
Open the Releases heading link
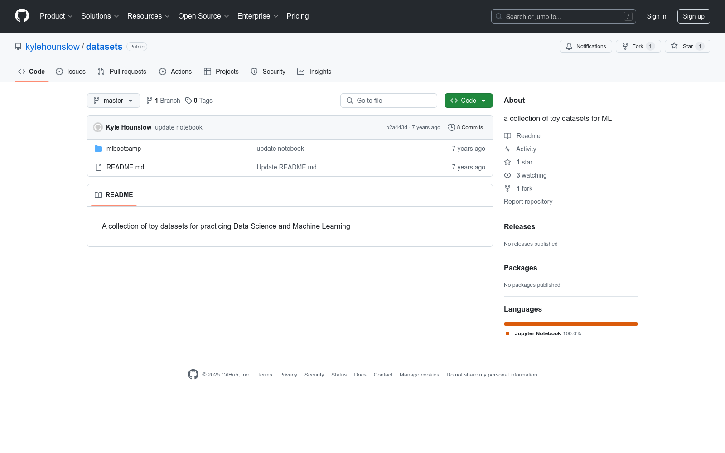click(519, 226)
